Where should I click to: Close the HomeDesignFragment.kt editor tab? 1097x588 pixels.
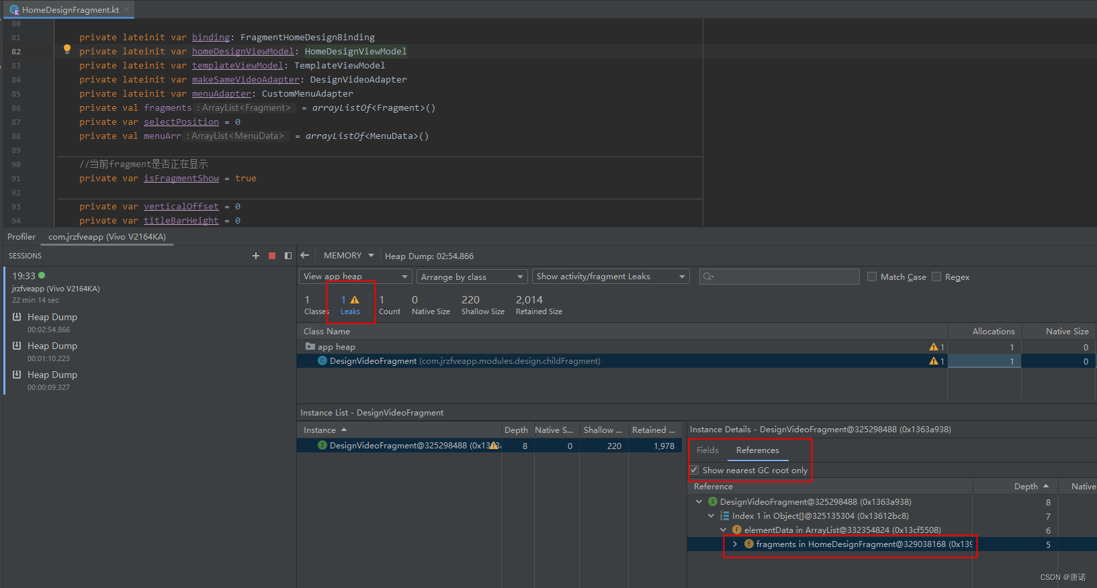click(126, 9)
